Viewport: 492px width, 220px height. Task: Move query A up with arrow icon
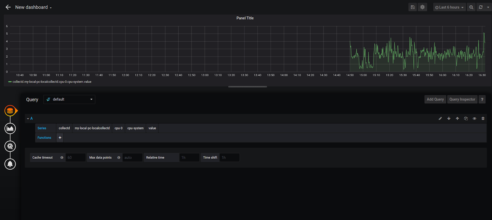(457, 119)
